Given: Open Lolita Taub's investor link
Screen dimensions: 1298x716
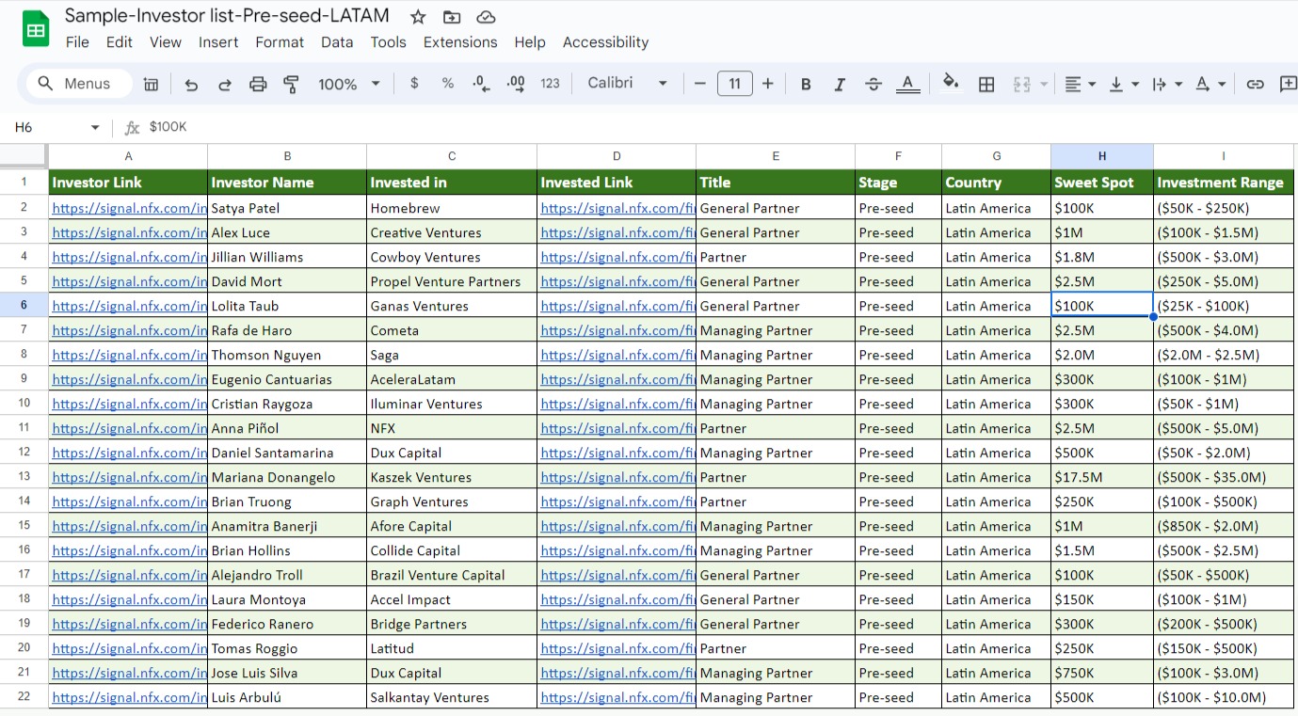Looking at the screenshot, I should click(129, 306).
